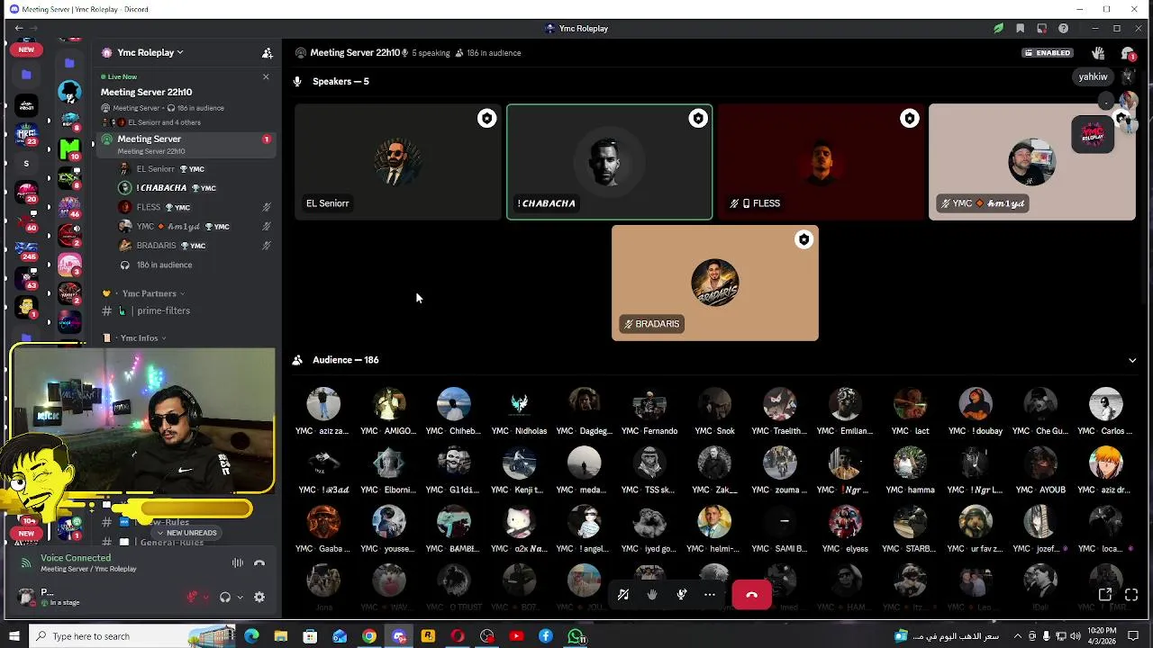The height and width of the screenshot is (648, 1153).
Task: Open Google Chrome from the taskbar
Action: click(x=369, y=636)
